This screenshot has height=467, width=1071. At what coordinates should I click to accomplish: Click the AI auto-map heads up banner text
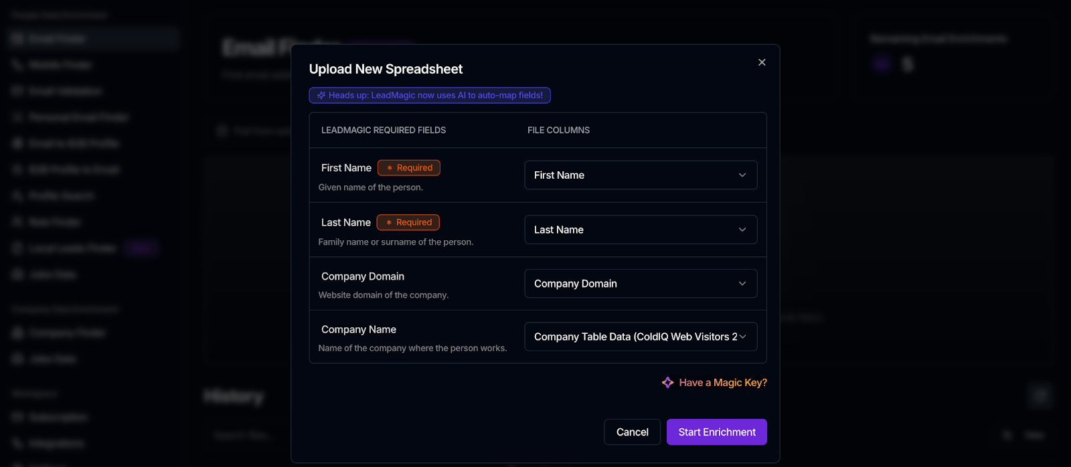pos(435,96)
